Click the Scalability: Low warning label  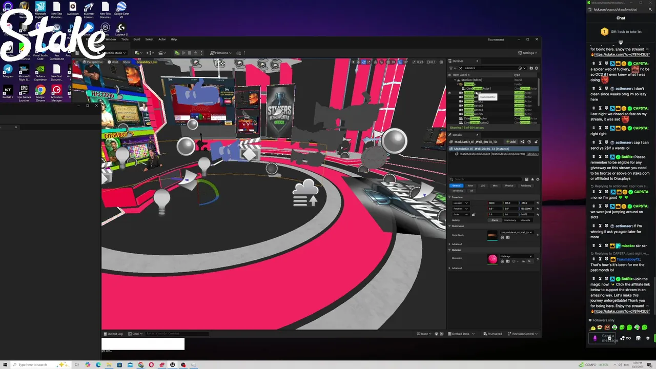(147, 62)
